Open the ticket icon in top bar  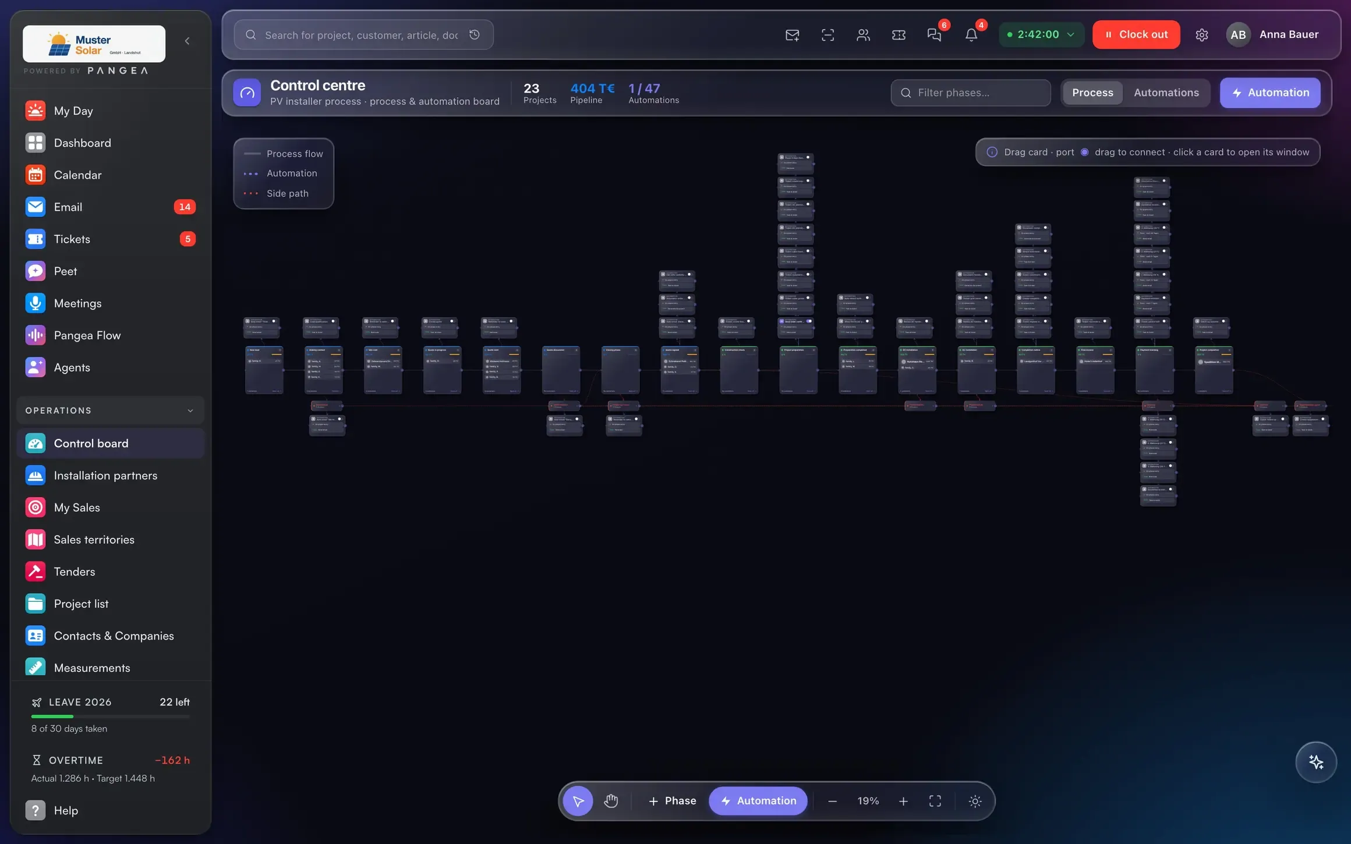[899, 35]
